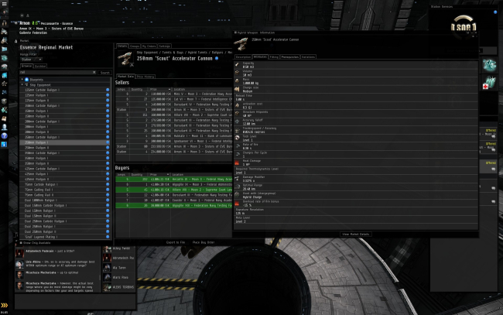Viewport: 503px width, 315px height.
Task: Sort Buyers by Price column header
Action: (159, 174)
